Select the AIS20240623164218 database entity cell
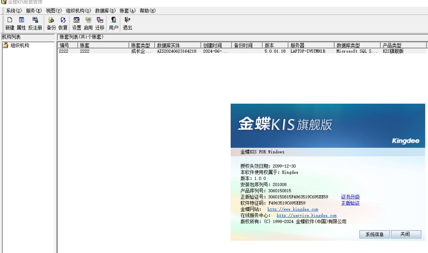This screenshot has height=253, width=428. pos(177,51)
